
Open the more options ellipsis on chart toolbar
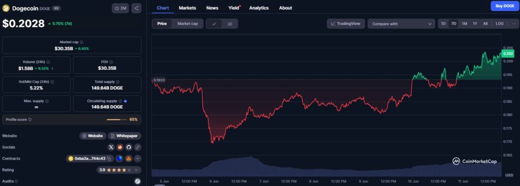point(514,23)
